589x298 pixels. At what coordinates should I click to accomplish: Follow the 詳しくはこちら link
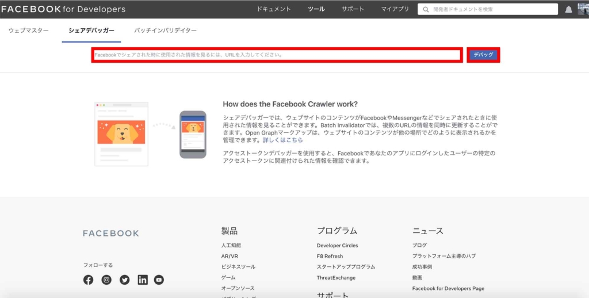[x=282, y=140]
